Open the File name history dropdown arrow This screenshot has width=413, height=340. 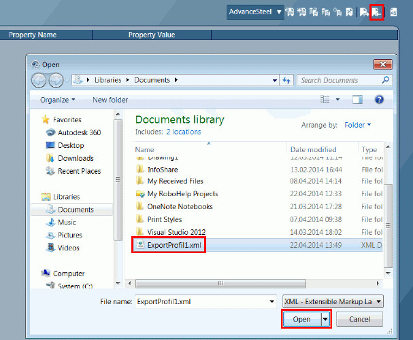pyautogui.click(x=272, y=301)
